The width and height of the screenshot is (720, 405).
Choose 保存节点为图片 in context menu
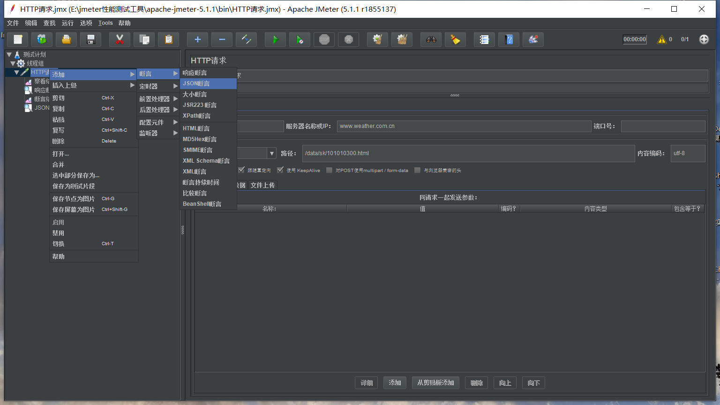94,199
